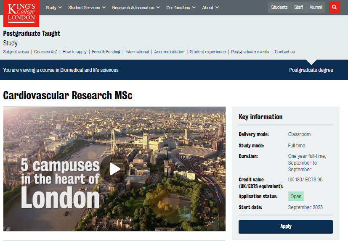Viewport: 348px width, 241px height.
Task: Select the International link
Action: click(x=137, y=52)
